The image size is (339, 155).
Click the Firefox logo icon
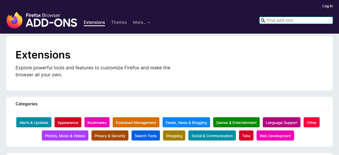14,20
